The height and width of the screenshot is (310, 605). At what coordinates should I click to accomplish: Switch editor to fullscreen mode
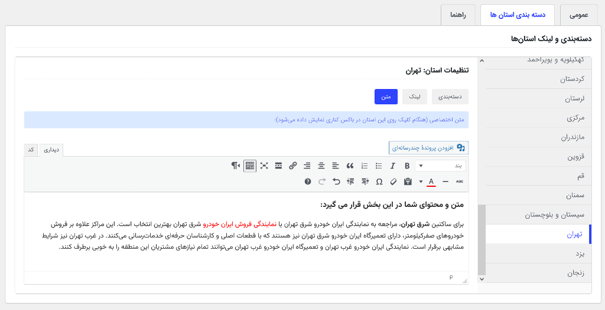click(264, 166)
